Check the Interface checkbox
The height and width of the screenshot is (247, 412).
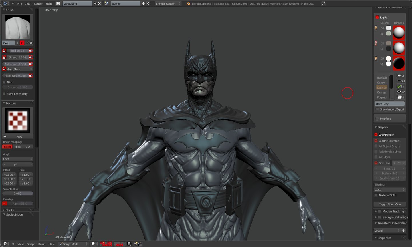[x=377, y=119]
